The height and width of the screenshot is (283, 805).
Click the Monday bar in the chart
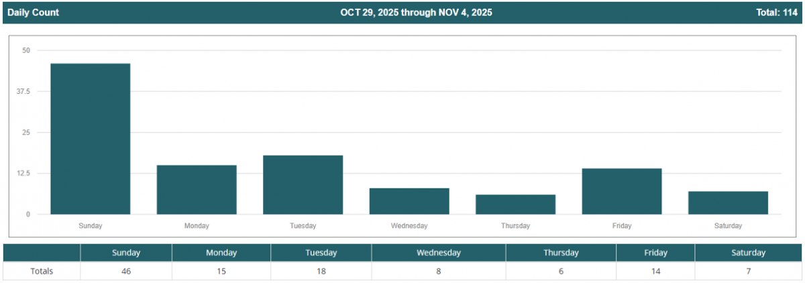click(197, 190)
